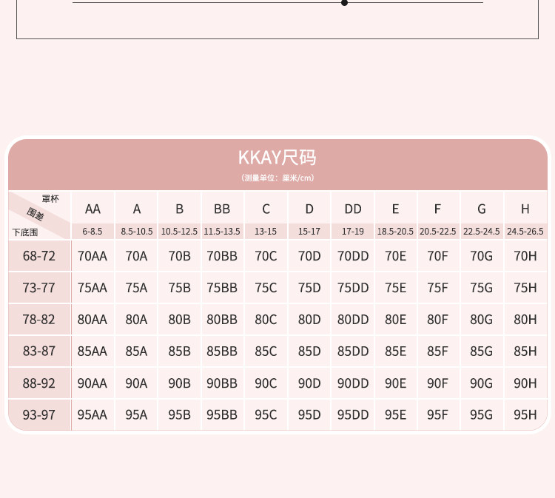Select the 80B size cell
The width and height of the screenshot is (555, 498).
click(179, 319)
